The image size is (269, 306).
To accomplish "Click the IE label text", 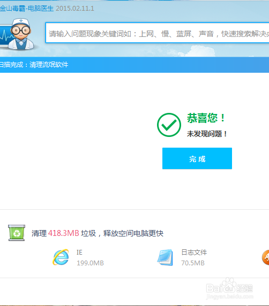I will tap(79, 253).
